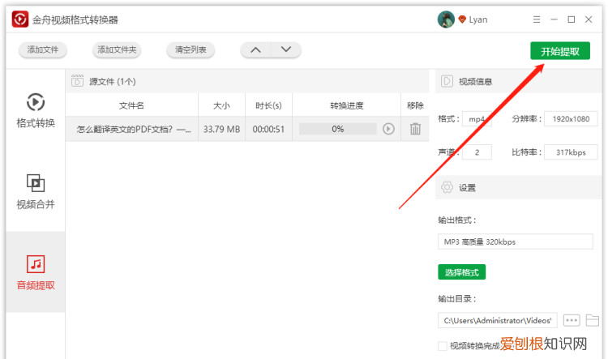Open the Lyan user avatar
Image resolution: width=608 pixels, height=359 pixels.
pos(446,19)
